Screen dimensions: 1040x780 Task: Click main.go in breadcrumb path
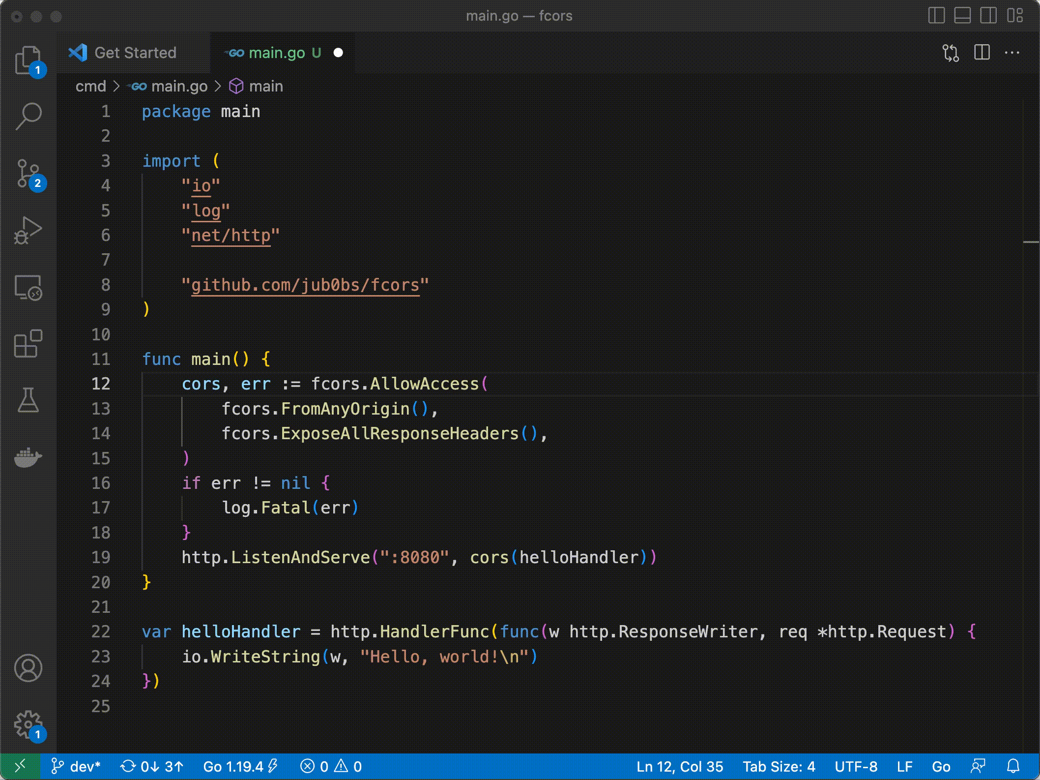pos(179,87)
